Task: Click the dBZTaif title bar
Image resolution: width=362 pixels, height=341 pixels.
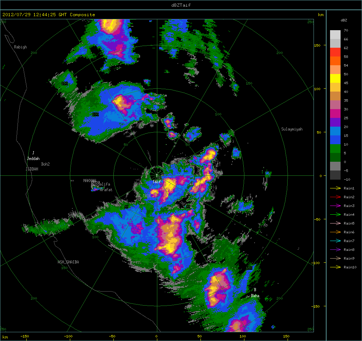Action: tap(181, 5)
